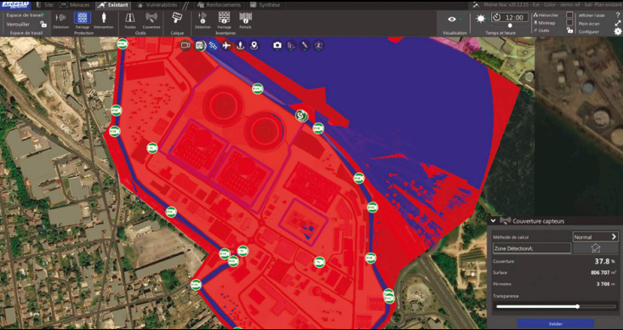Switch to the Vulnérabilités tab
The width and height of the screenshot is (623, 330).
coord(157,5)
